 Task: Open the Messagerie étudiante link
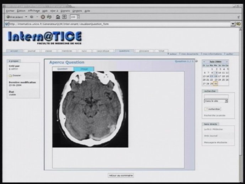215,143
